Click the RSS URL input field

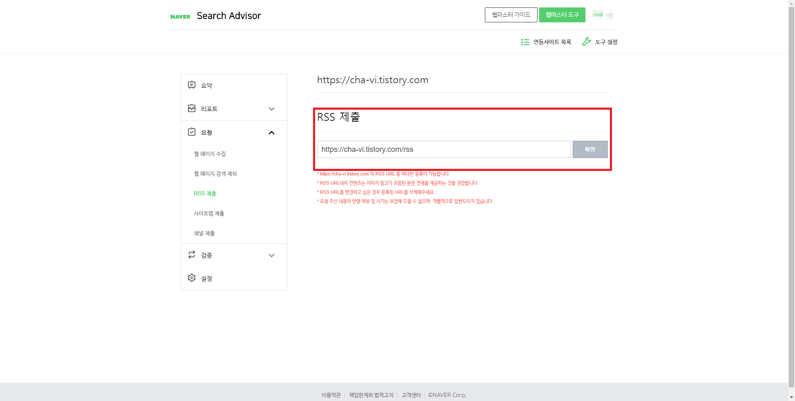coord(443,149)
